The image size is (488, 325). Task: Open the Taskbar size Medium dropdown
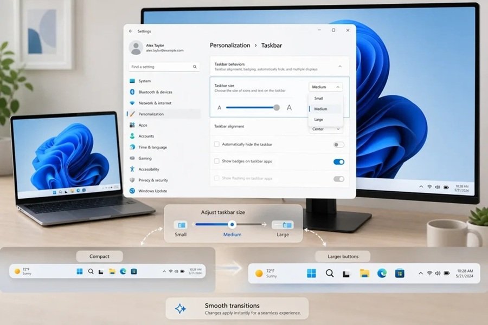[325, 87]
